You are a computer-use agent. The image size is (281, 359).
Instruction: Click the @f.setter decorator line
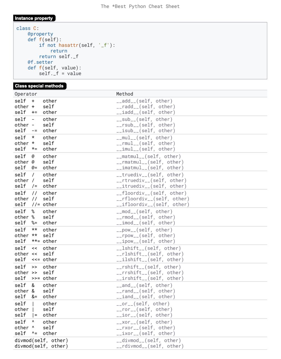coord(40,62)
